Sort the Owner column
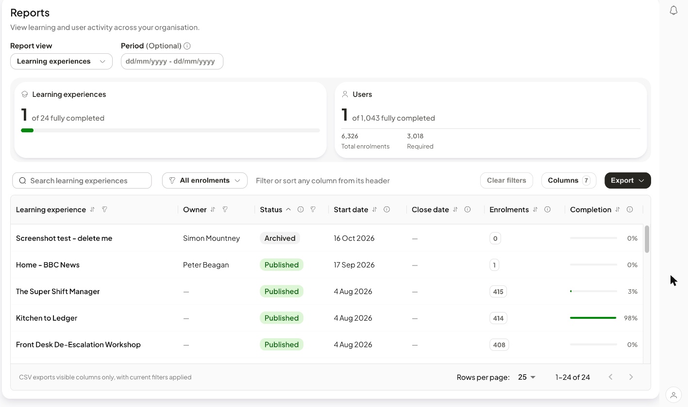 click(x=213, y=210)
